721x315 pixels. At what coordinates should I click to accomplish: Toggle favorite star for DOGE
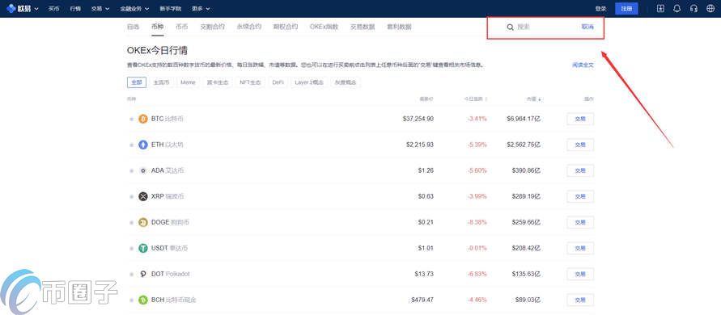click(x=132, y=222)
